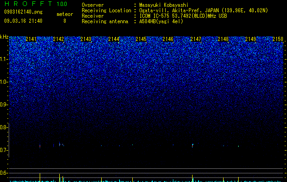Click the 2146 time marker label

pos(168,39)
